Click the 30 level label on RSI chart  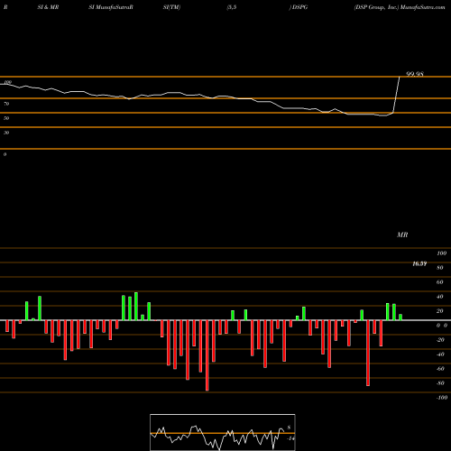6,133
